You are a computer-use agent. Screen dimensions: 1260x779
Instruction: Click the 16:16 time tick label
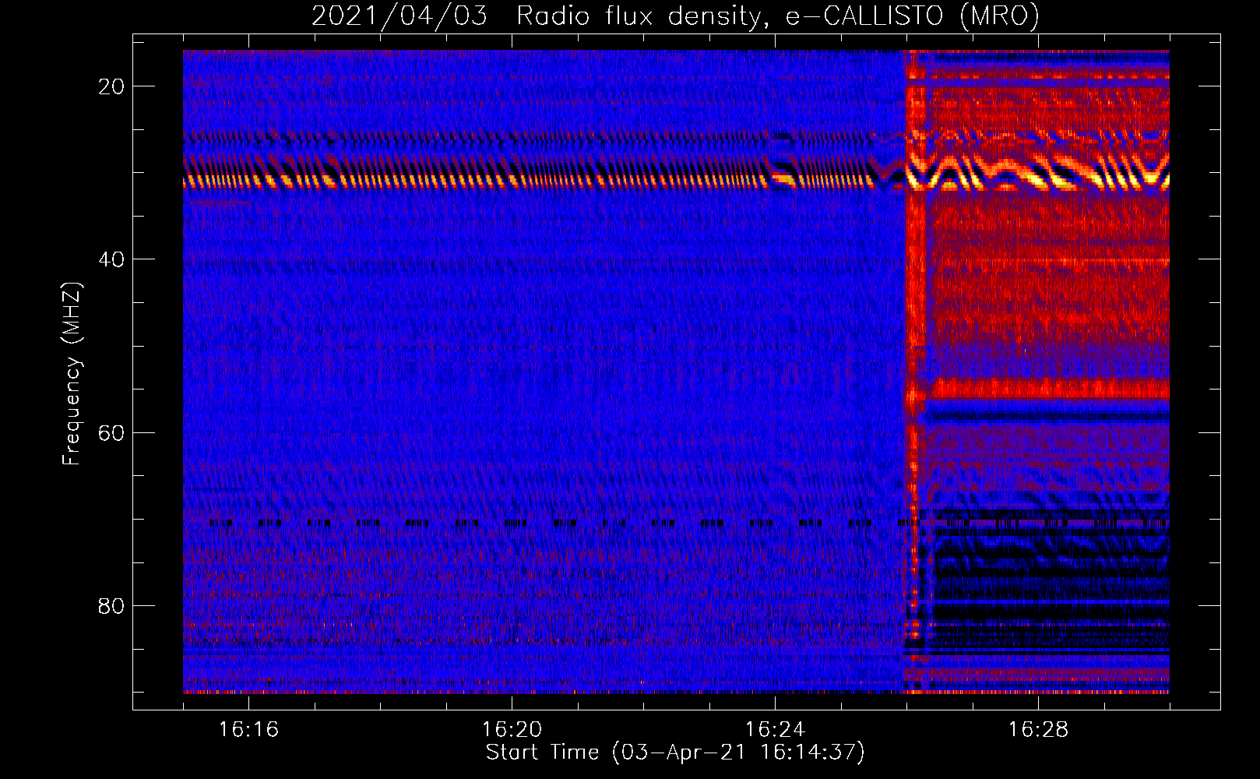(248, 729)
